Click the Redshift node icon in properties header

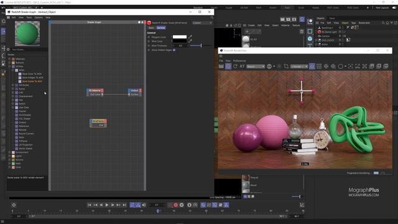pyautogui.click(x=149, y=23)
